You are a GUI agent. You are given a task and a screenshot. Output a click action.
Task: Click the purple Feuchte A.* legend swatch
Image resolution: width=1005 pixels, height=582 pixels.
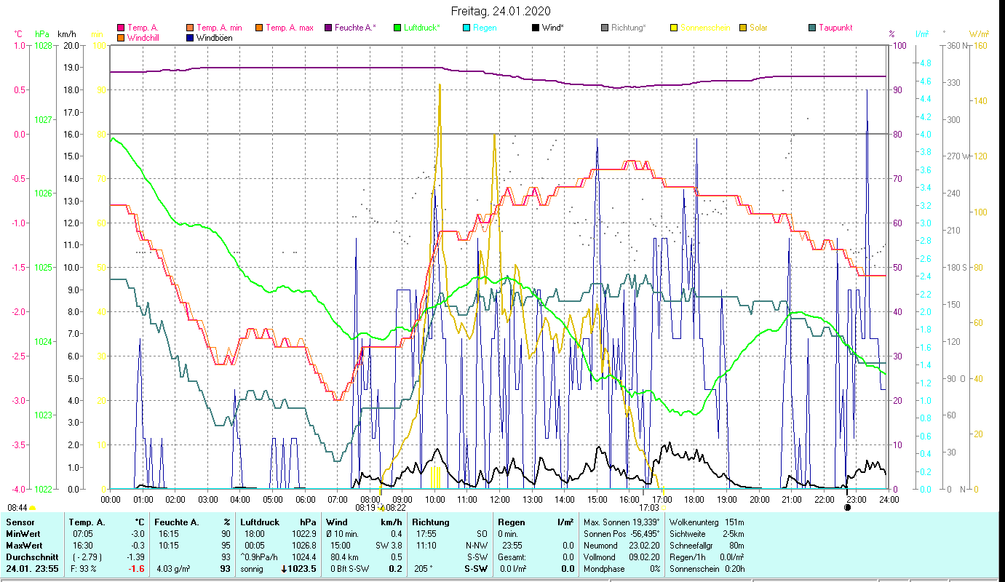(328, 28)
